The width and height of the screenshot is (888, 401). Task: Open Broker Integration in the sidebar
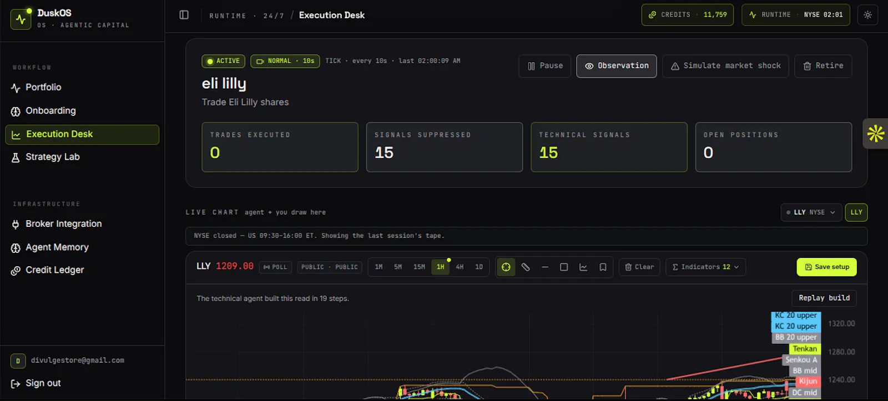[x=82, y=224]
